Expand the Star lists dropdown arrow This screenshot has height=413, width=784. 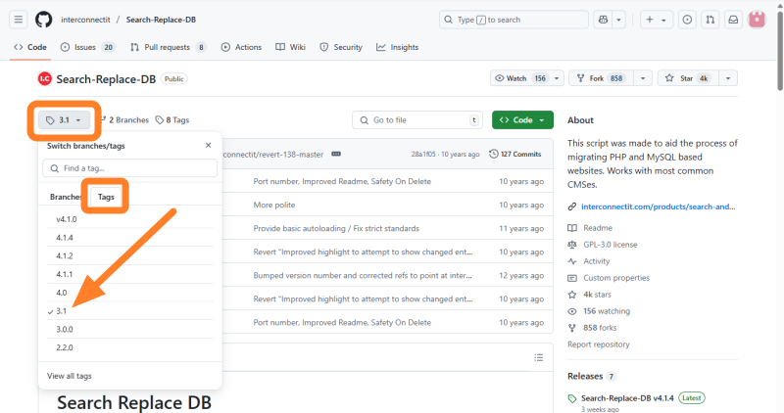pyautogui.click(x=728, y=78)
